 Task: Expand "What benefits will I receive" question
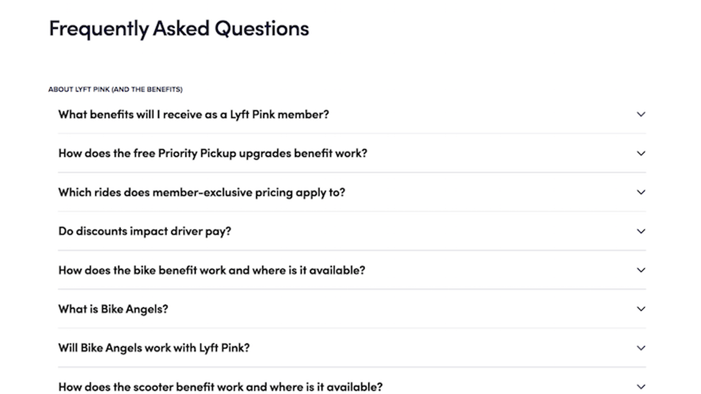click(x=194, y=115)
